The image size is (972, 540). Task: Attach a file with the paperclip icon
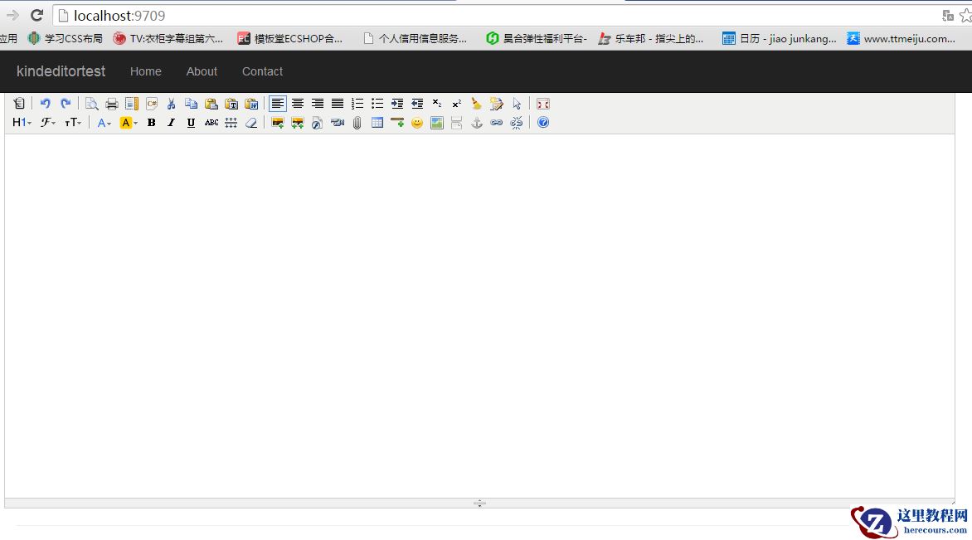point(357,122)
